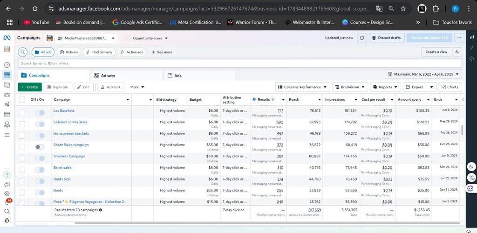Switch to the Ads tab
Image resolution: width=477 pixels, height=233 pixels.
pyautogui.click(x=200, y=76)
